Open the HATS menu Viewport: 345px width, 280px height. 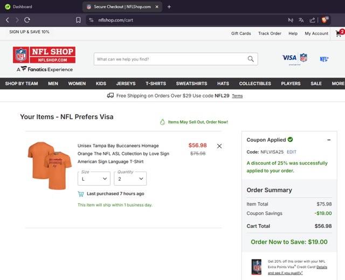point(223,84)
